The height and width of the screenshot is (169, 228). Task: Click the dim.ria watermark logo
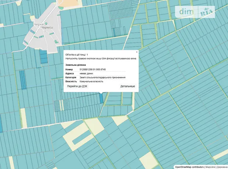coord(199,12)
